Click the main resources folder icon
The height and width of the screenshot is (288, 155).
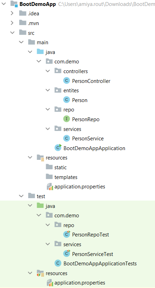pos(40,158)
